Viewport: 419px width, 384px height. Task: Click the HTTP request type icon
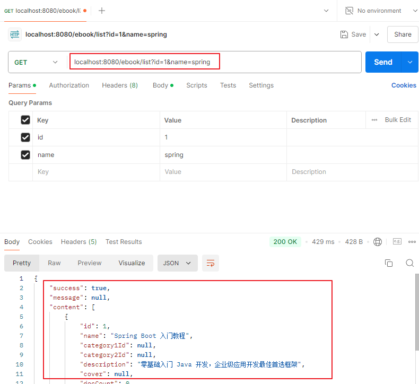point(15,34)
